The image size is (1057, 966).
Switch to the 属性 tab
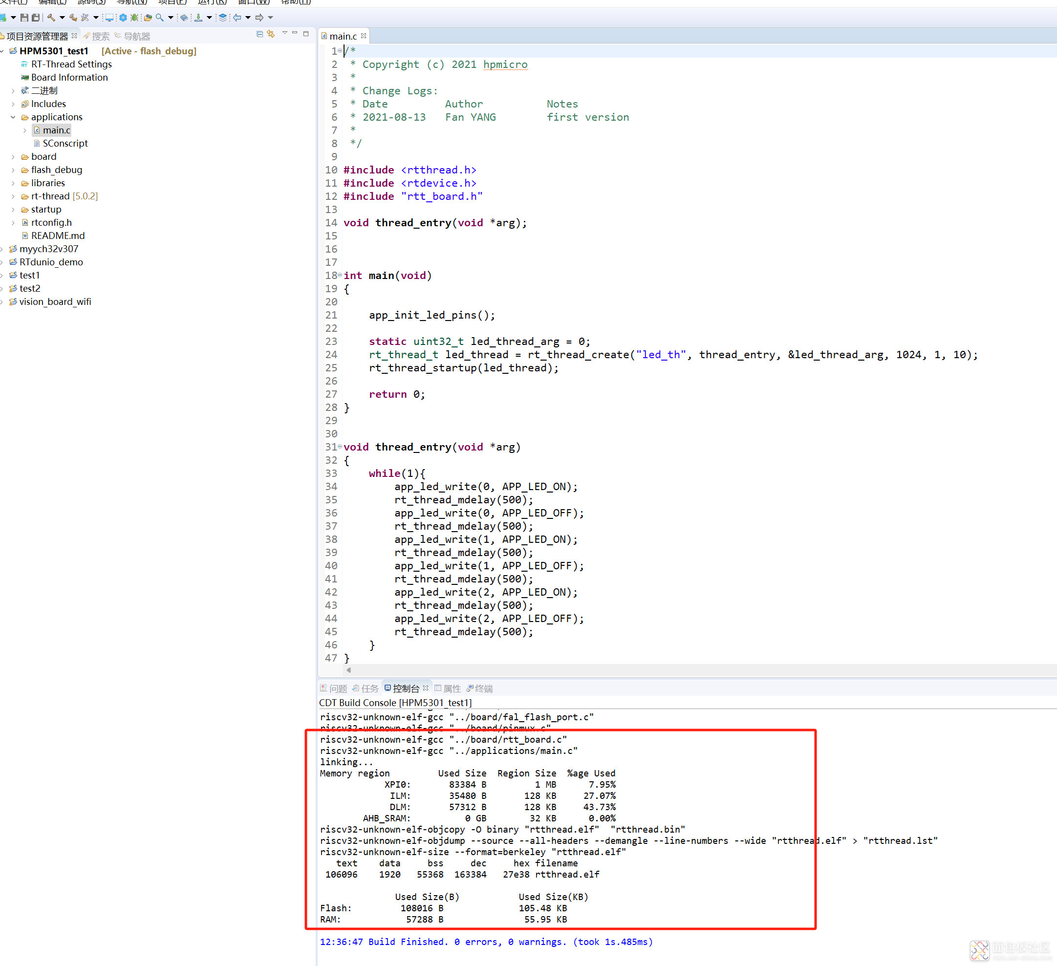click(x=448, y=688)
